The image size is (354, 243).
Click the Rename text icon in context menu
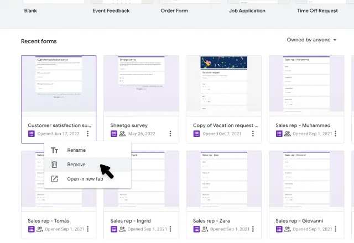coord(54,150)
